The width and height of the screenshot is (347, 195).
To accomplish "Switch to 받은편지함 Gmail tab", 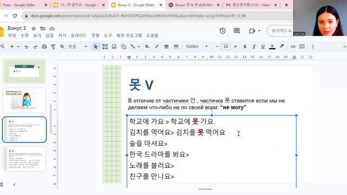I will pos(251,5).
